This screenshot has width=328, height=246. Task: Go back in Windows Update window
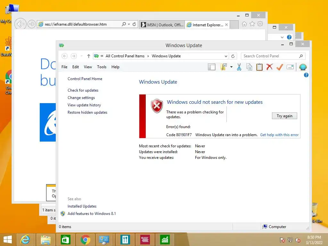coord(65,56)
